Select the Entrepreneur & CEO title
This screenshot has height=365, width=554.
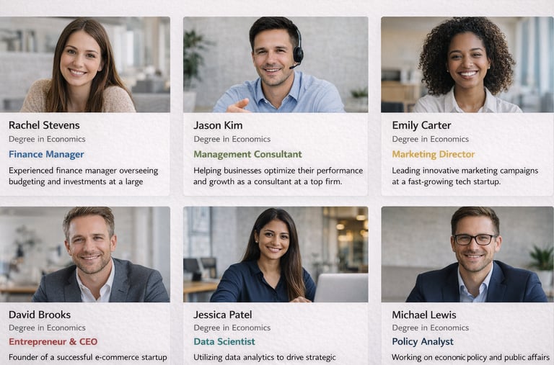[53, 342]
